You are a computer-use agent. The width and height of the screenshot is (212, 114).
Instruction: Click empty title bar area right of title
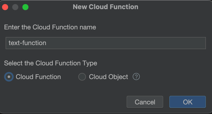point(174,7)
